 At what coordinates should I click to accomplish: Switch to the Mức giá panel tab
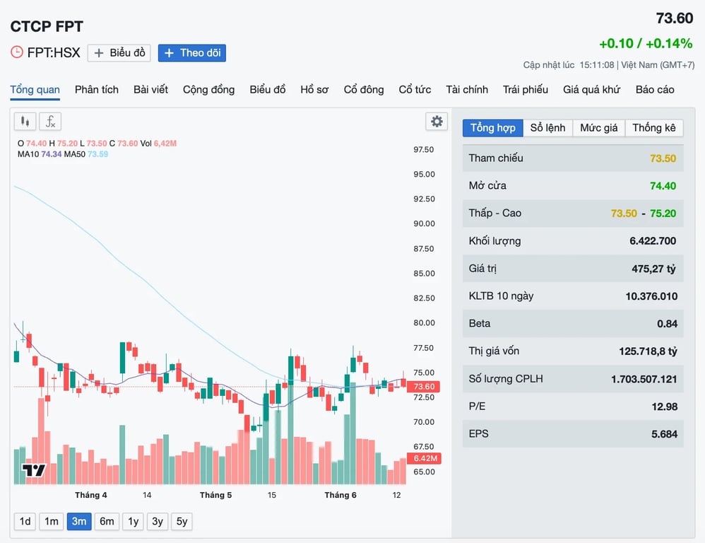599,128
